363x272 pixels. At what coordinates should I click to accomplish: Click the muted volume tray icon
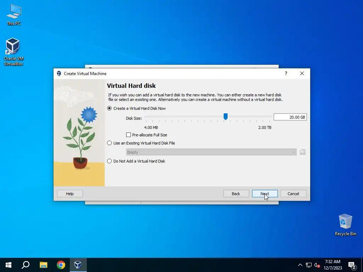point(317,265)
